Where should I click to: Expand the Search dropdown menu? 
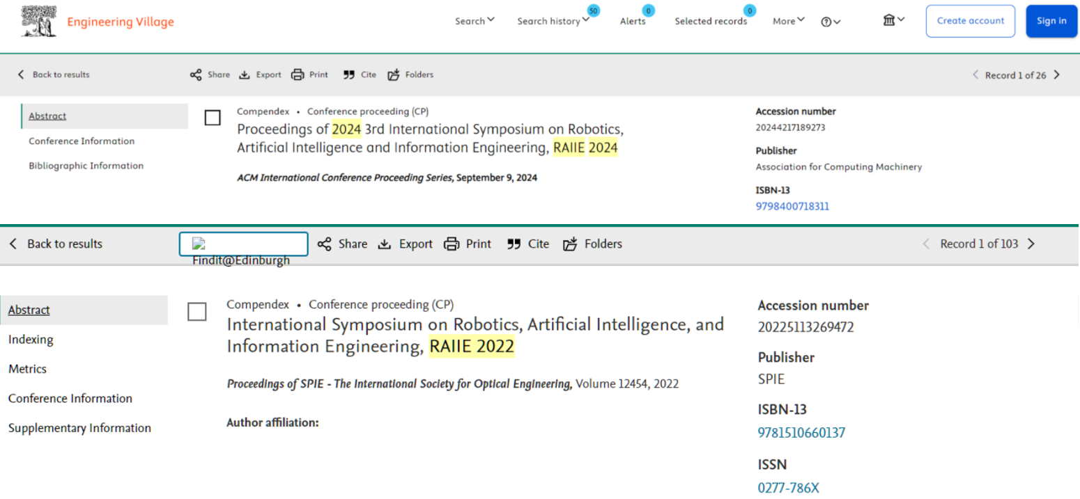475,21
